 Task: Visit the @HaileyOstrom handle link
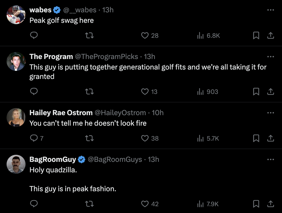point(120,113)
